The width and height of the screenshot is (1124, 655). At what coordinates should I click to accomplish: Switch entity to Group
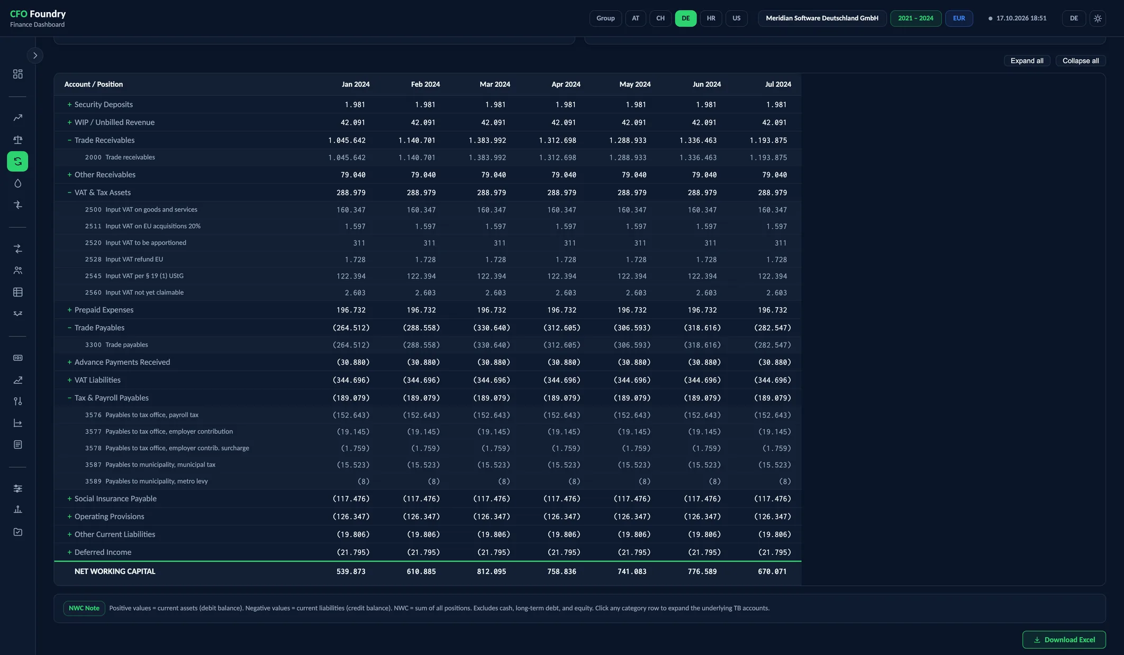click(x=605, y=18)
